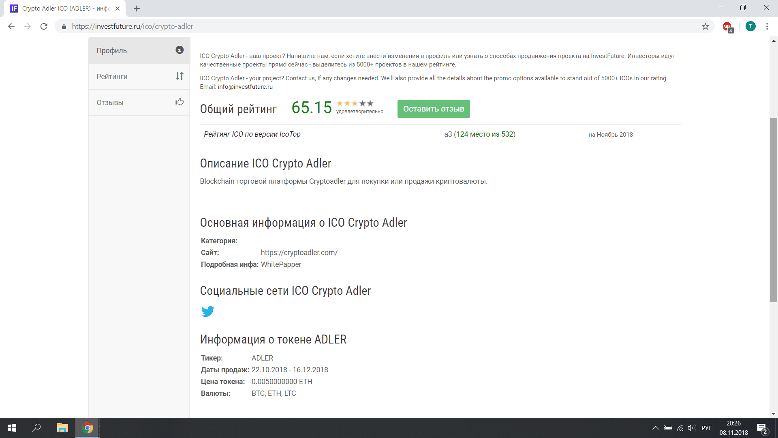The width and height of the screenshot is (778, 438).
Task: Bookmark page with star icon
Action: click(x=705, y=26)
